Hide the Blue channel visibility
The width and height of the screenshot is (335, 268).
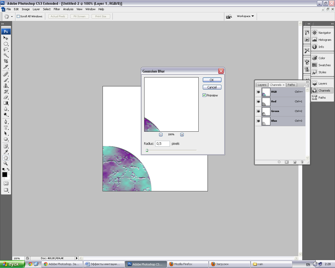point(258,121)
